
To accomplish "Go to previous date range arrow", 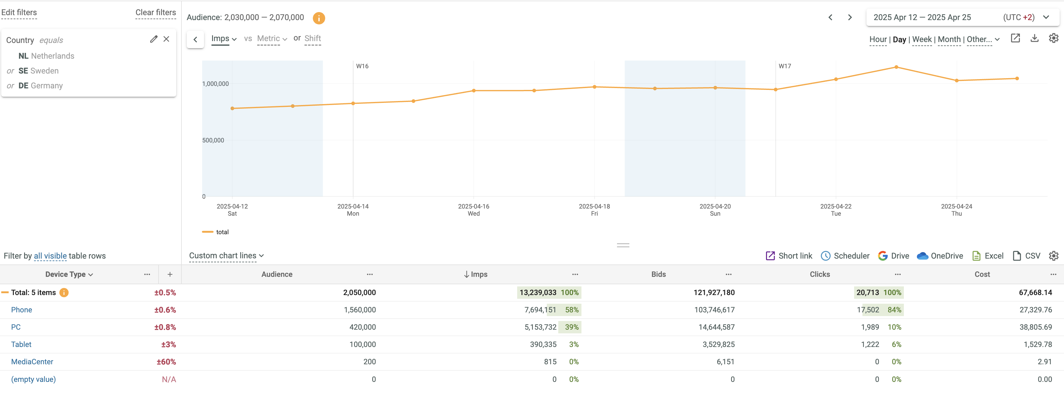I will (x=830, y=17).
